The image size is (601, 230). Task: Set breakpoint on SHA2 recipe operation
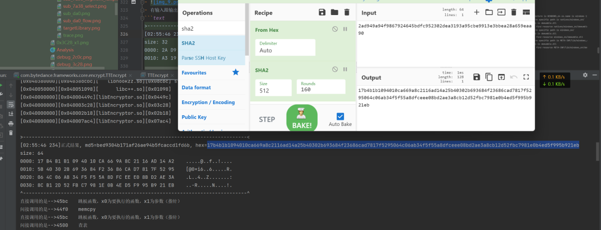pyautogui.click(x=345, y=70)
